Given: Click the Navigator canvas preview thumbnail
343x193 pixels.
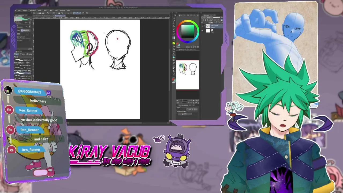Looking at the screenshot, I should (188, 75).
